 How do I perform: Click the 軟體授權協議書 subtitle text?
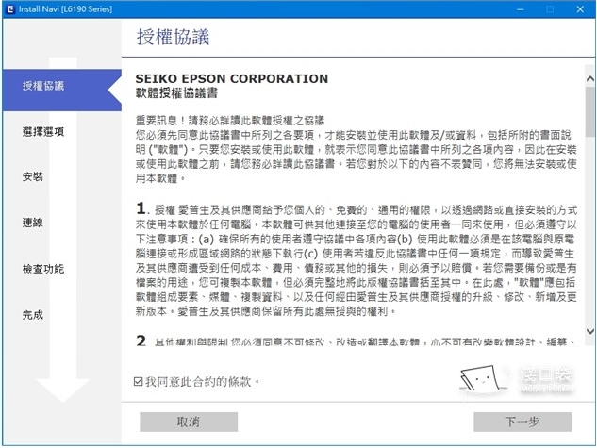click(x=176, y=93)
